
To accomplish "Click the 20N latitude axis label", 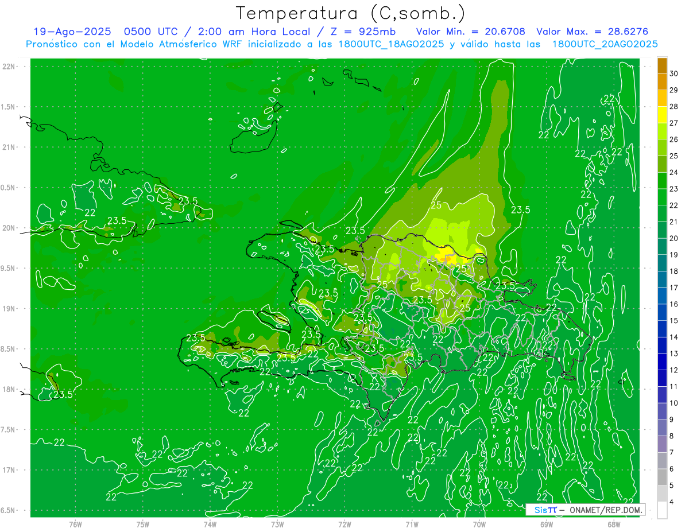I will (9, 228).
